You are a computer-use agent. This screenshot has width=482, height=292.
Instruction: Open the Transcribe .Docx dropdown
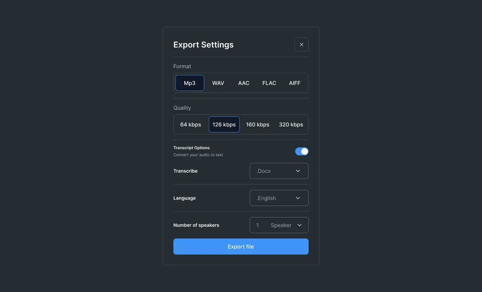[x=279, y=171]
